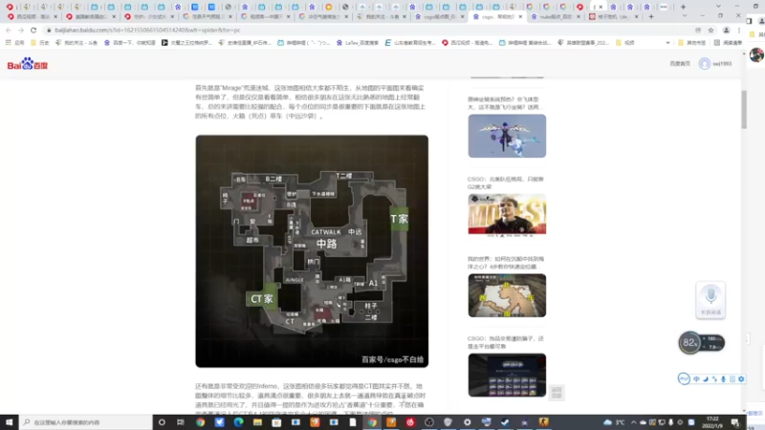The width and height of the screenshot is (765, 430).
Task: Open the red music app taskbar icon
Action: click(410, 422)
